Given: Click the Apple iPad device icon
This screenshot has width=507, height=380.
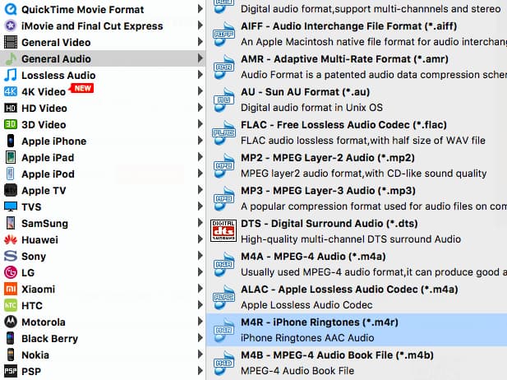Looking at the screenshot, I should click(11, 157).
